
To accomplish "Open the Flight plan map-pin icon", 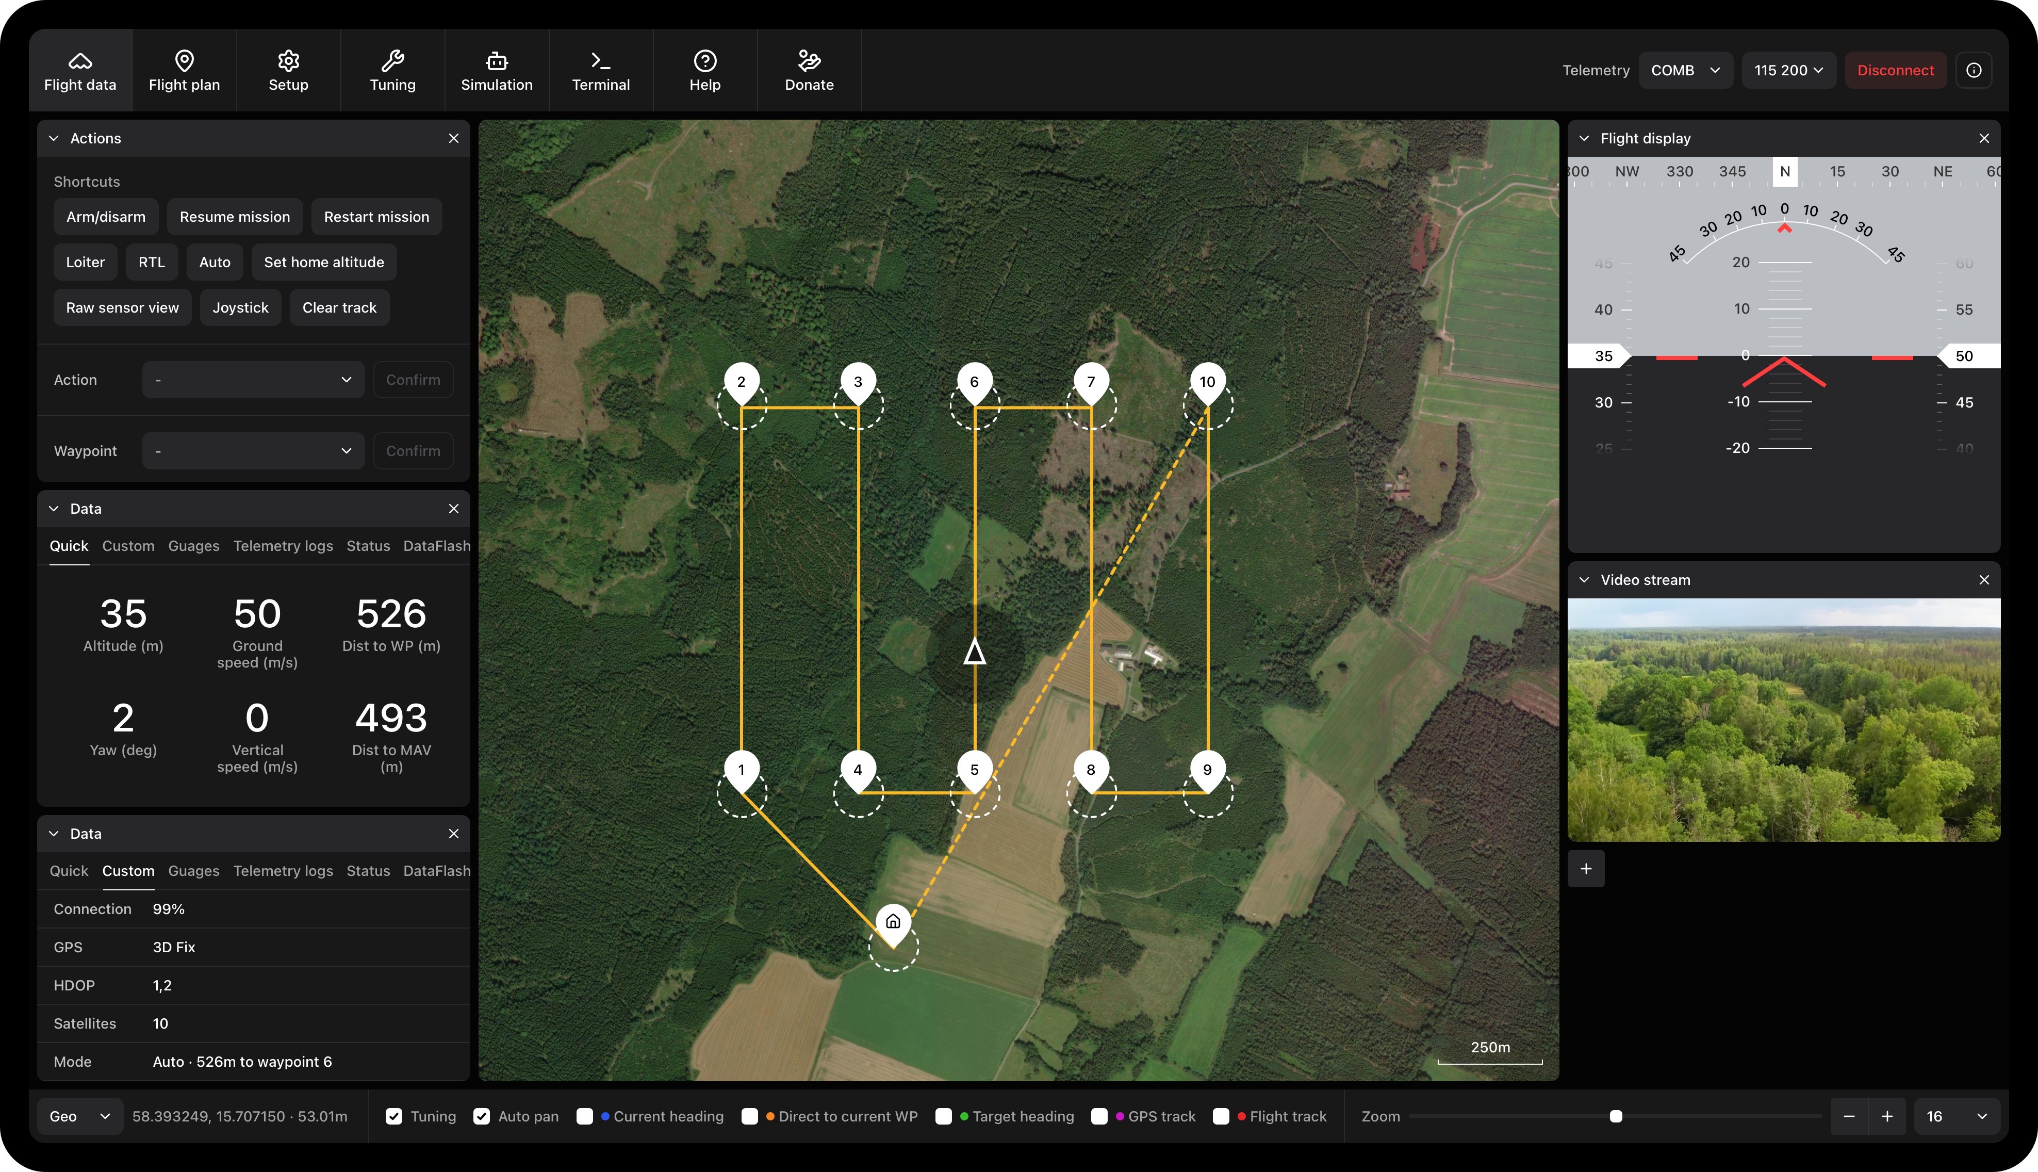I will tap(184, 61).
